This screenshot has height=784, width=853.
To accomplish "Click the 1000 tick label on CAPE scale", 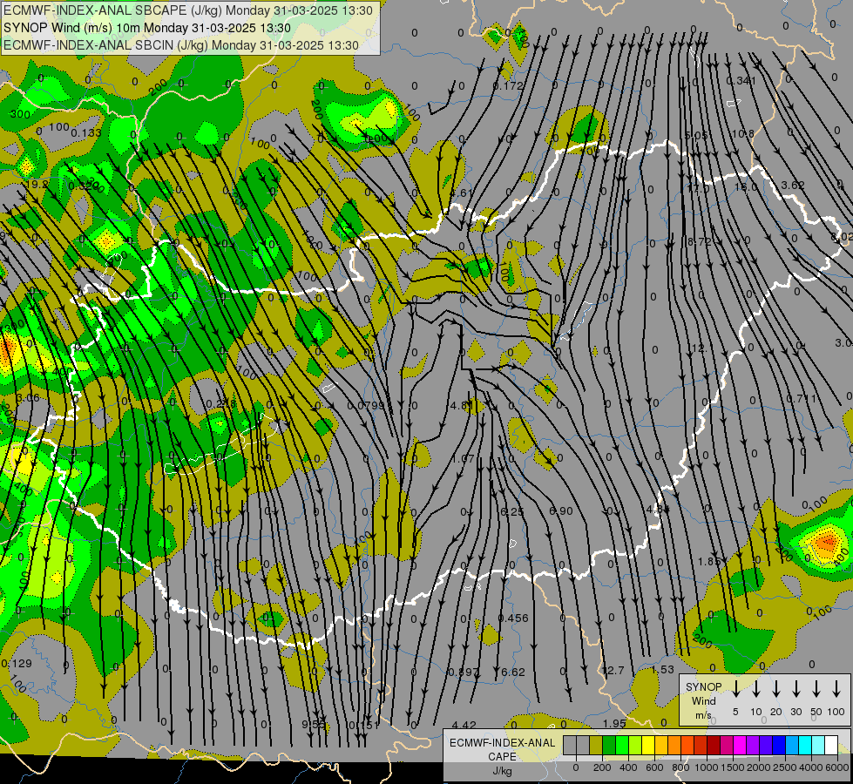I will [707, 767].
